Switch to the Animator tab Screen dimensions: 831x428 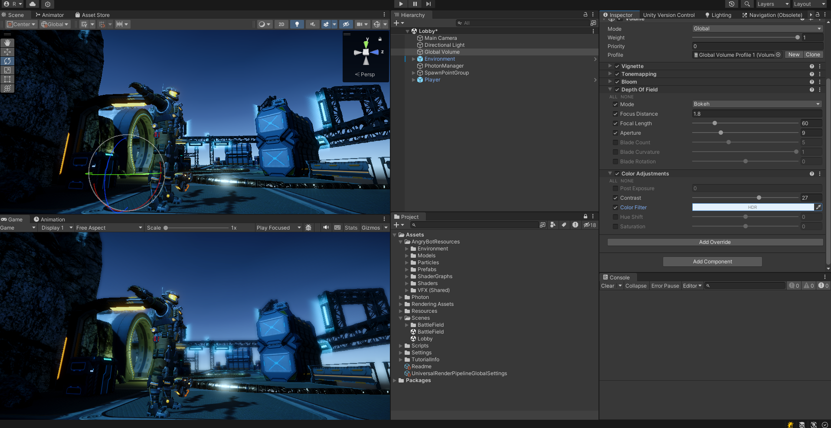click(x=49, y=15)
